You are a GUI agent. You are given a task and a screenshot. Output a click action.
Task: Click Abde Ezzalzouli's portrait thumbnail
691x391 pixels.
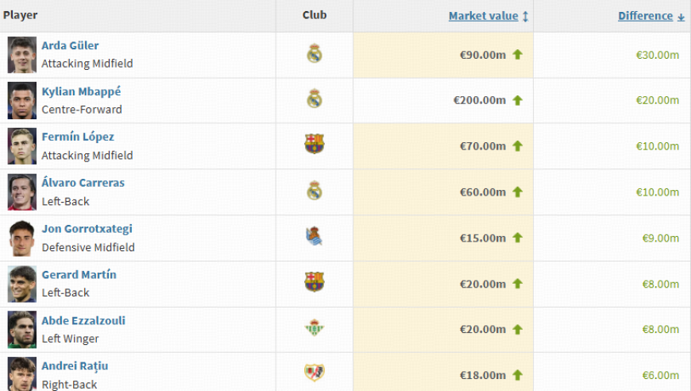[x=22, y=329]
